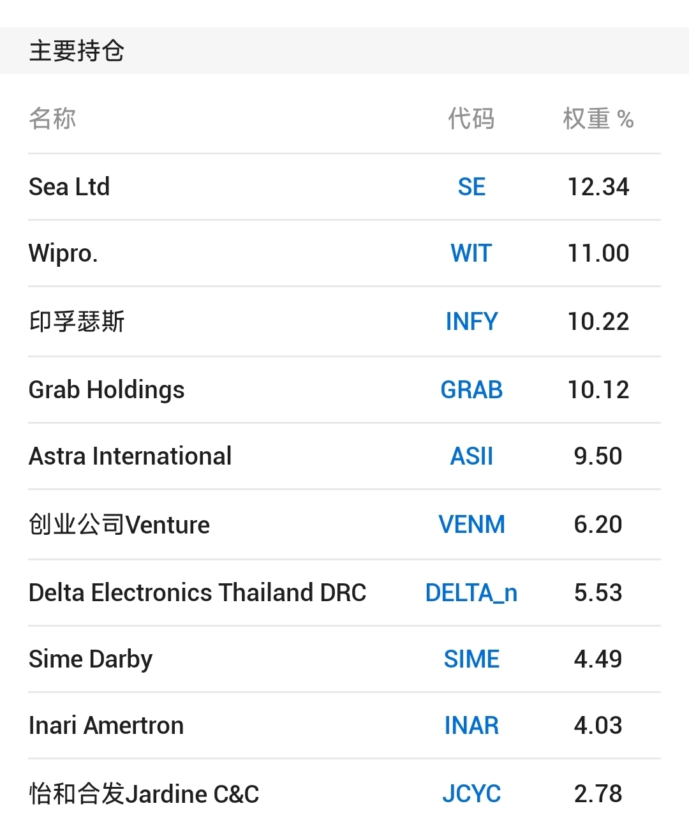Viewport: 689px width, 829px height.
Task: Select the GRAB ticker link
Action: 471,390
